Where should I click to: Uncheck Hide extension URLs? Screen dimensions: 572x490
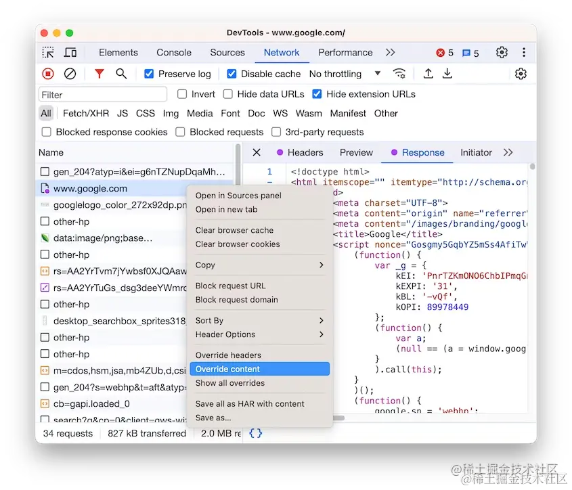(x=317, y=94)
